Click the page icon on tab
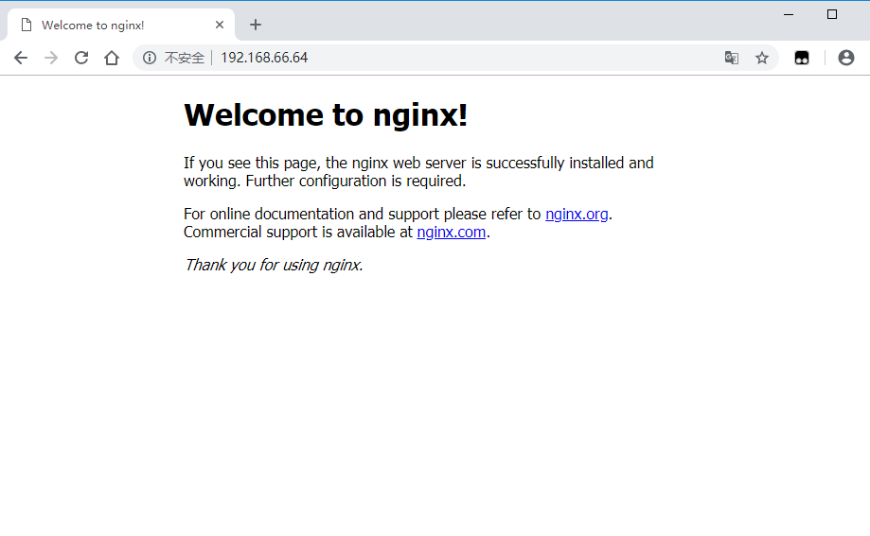 point(27,25)
